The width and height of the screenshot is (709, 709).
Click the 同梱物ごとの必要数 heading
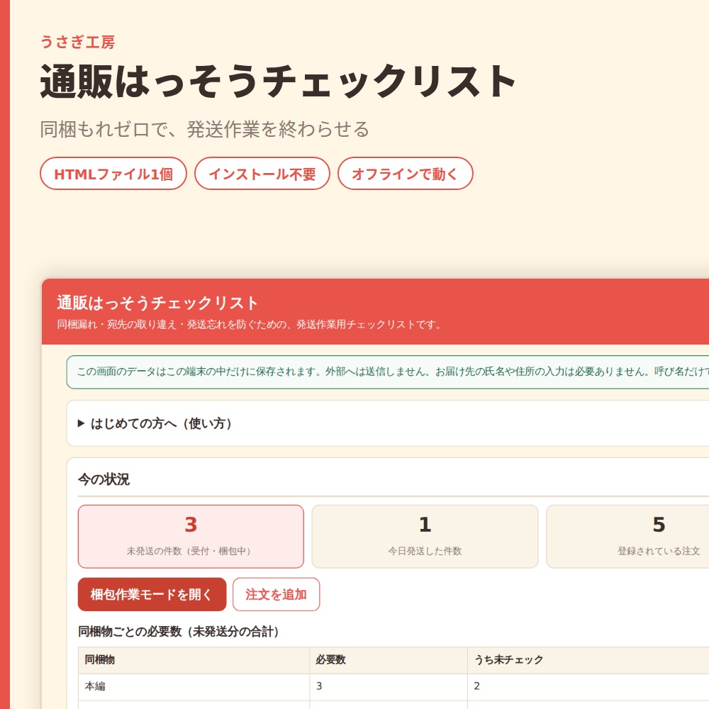179,631
